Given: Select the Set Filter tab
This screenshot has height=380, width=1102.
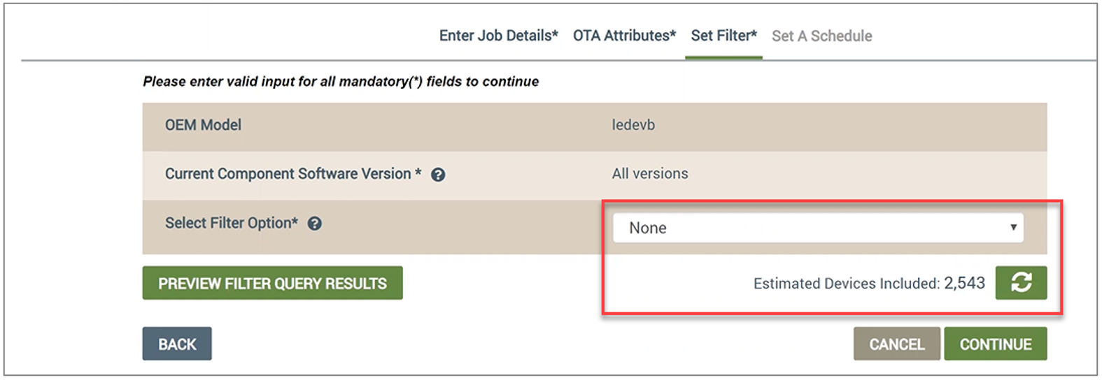Looking at the screenshot, I should pyautogui.click(x=723, y=36).
